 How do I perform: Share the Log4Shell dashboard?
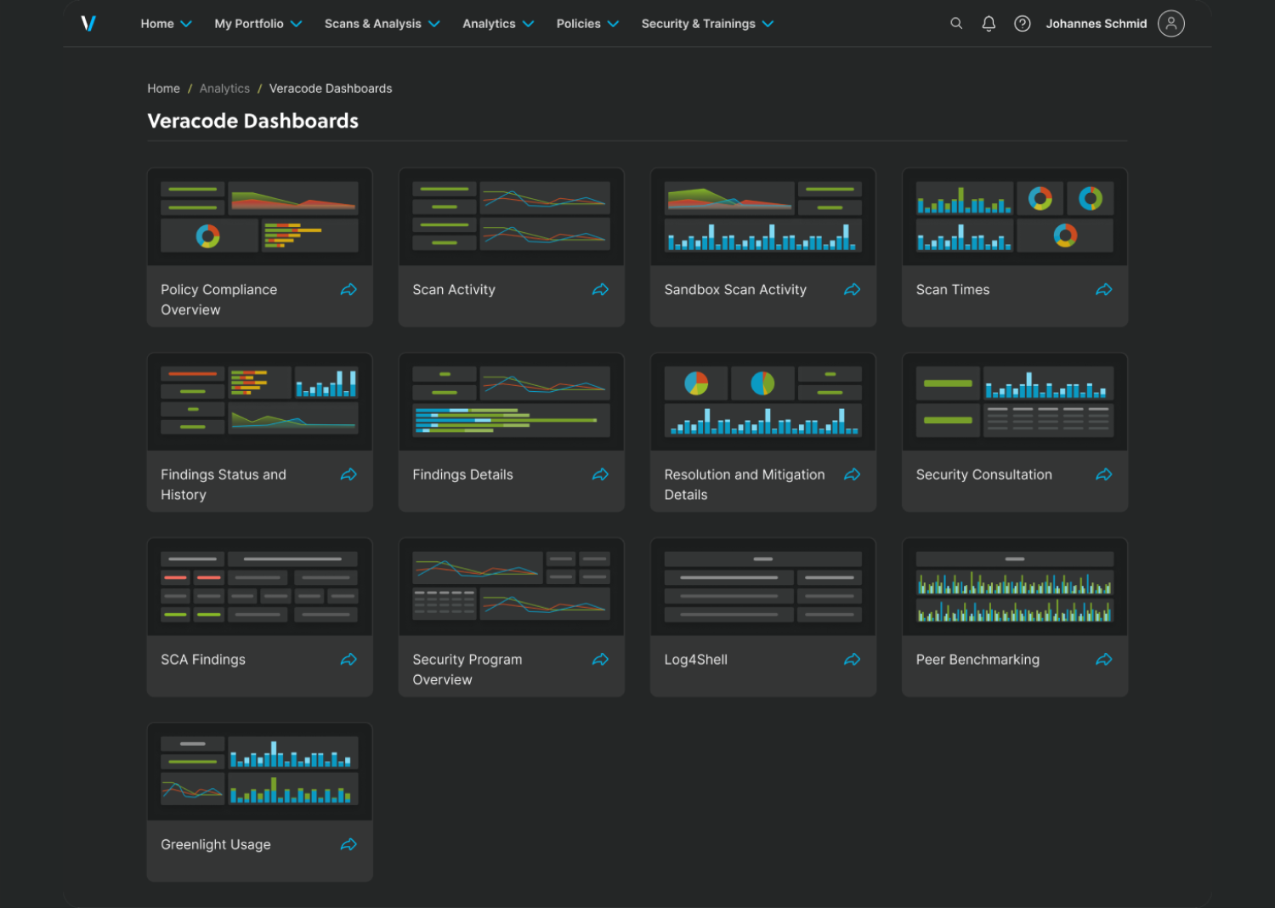click(x=852, y=660)
